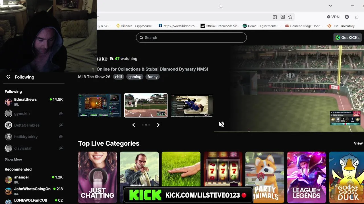Image resolution: width=364 pixels, height=204 pixels.
Task: Open hstikkytokky channel avatar
Action: coord(9,137)
